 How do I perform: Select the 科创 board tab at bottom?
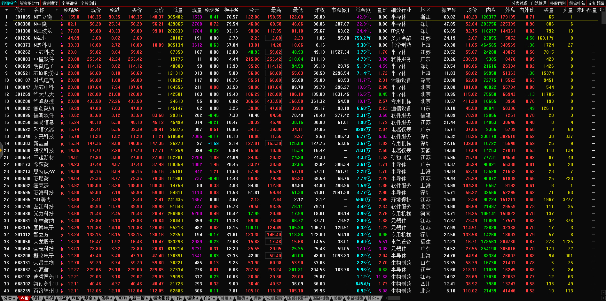[50, 298]
